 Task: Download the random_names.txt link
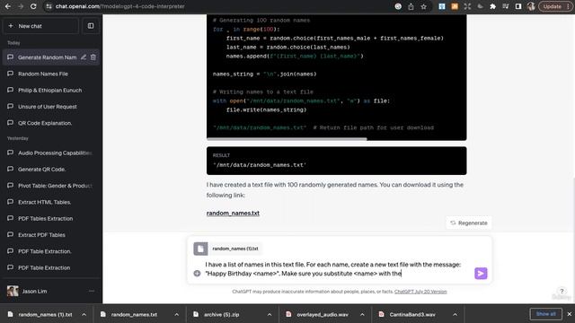click(233, 214)
